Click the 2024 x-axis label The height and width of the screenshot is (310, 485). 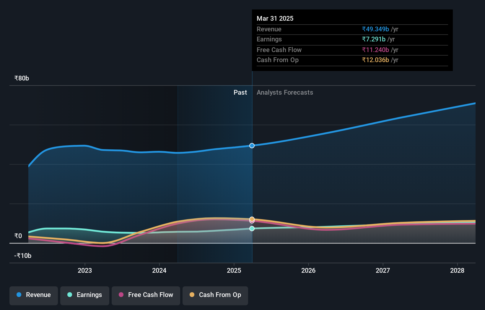click(x=159, y=270)
